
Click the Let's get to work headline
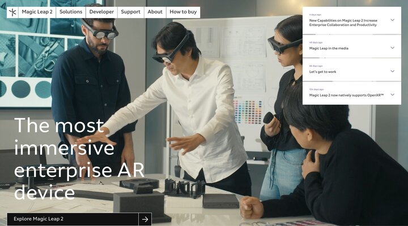tap(322, 72)
